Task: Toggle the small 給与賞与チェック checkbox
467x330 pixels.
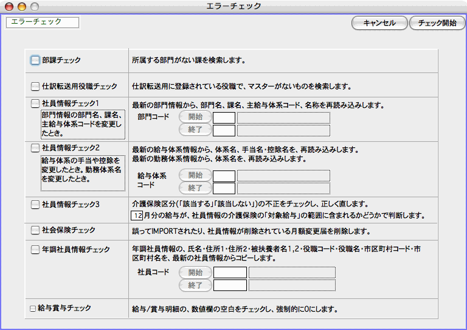Action: (x=33, y=309)
